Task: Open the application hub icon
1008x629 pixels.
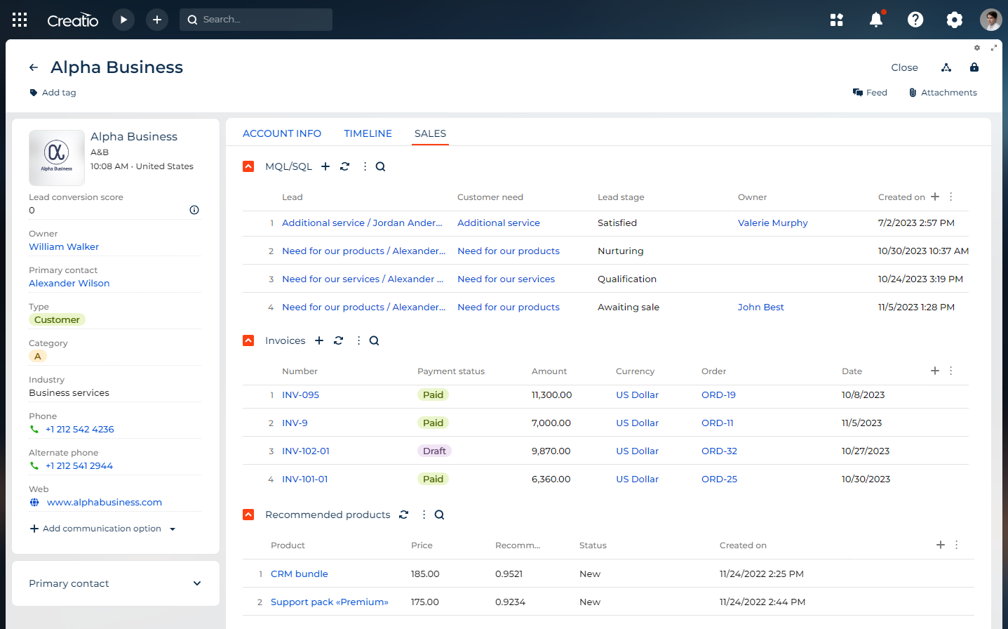Action: pyautogui.click(x=836, y=20)
